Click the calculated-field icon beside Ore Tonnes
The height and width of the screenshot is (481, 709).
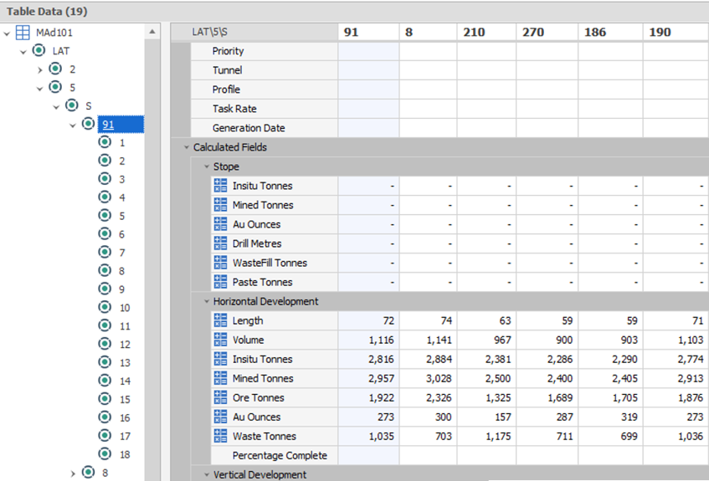221,397
